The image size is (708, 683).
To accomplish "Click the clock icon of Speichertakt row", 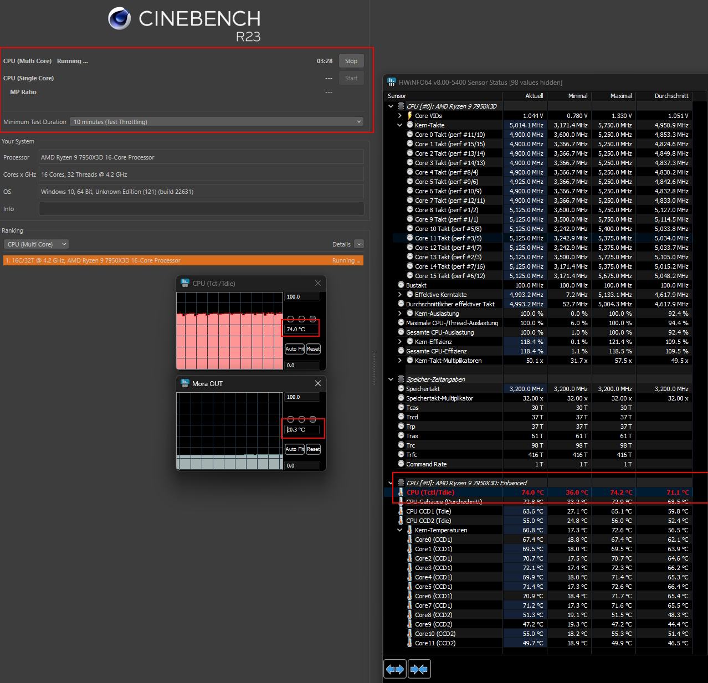I will (401, 388).
